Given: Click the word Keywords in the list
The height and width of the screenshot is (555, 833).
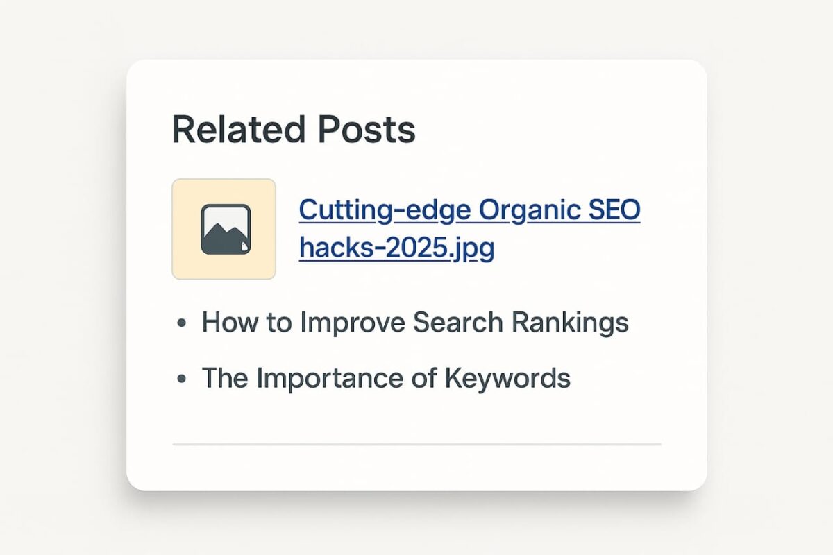Looking at the screenshot, I should tap(507, 379).
